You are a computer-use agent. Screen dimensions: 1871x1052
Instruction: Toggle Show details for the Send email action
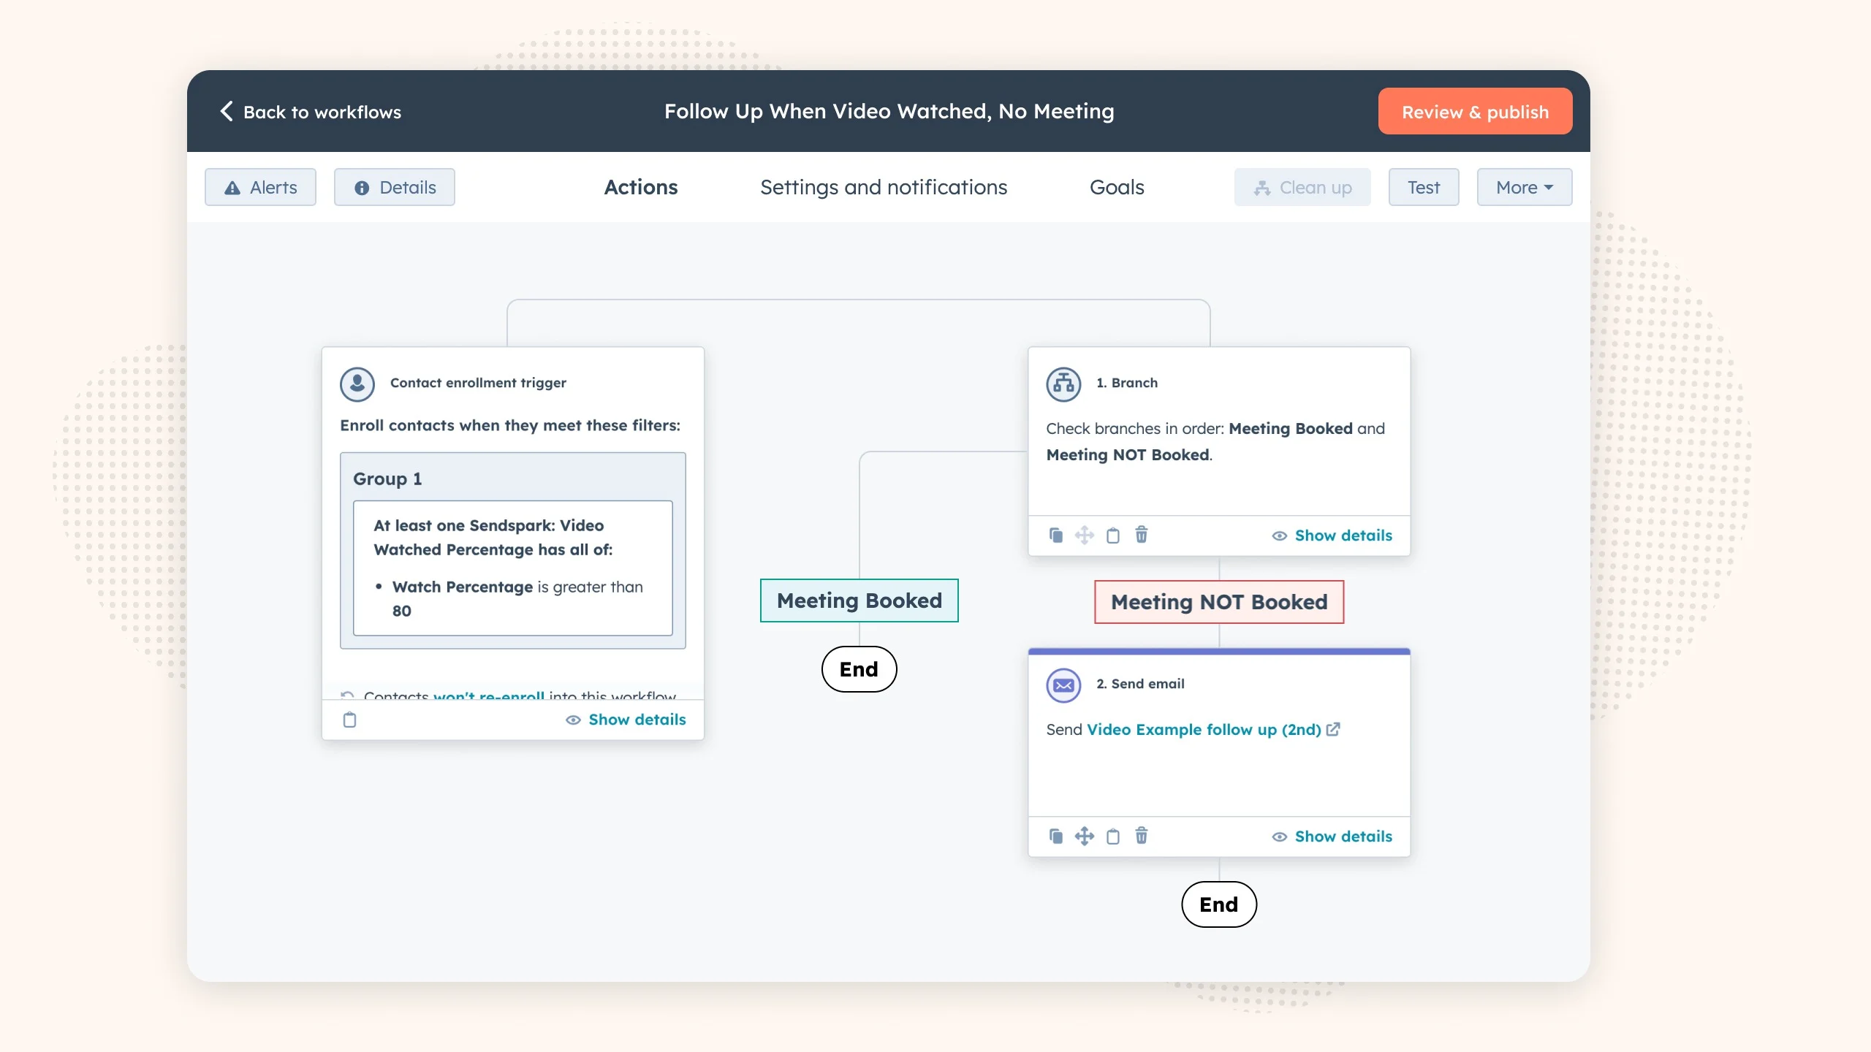pos(1343,836)
